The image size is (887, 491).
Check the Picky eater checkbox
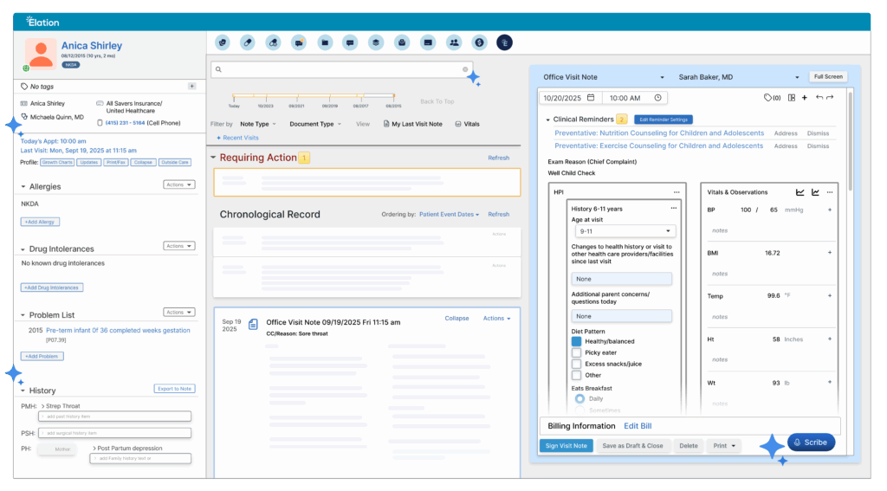click(577, 352)
